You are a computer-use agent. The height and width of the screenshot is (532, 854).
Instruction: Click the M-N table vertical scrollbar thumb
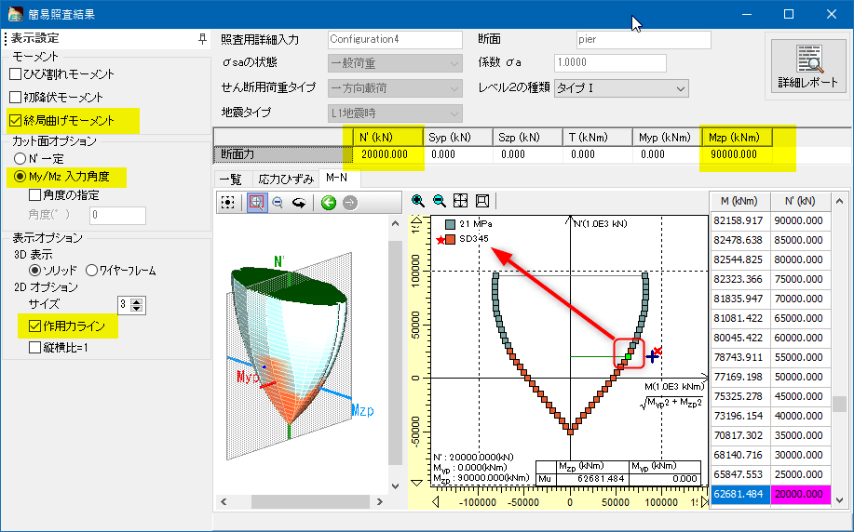pos(839,404)
